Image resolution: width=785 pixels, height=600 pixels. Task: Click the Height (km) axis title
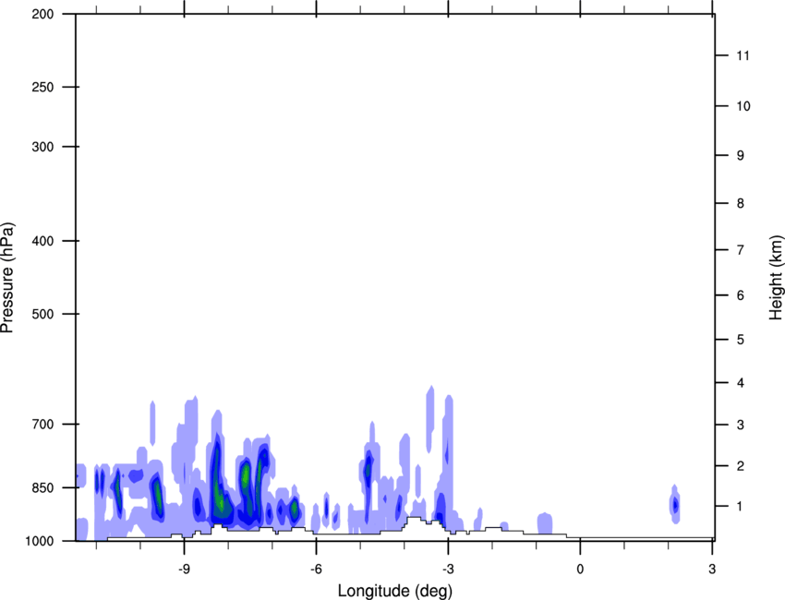click(x=776, y=277)
